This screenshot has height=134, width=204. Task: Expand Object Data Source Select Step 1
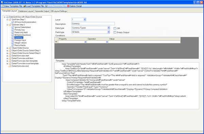click(x=7, y=51)
